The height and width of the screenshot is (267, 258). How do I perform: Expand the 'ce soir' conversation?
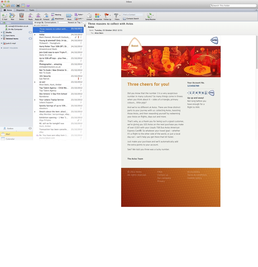coord(35,82)
